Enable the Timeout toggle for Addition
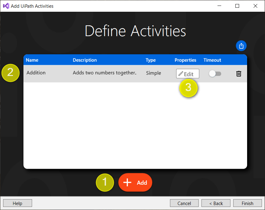Image resolution: width=265 pixels, height=210 pixels. pyautogui.click(x=215, y=73)
